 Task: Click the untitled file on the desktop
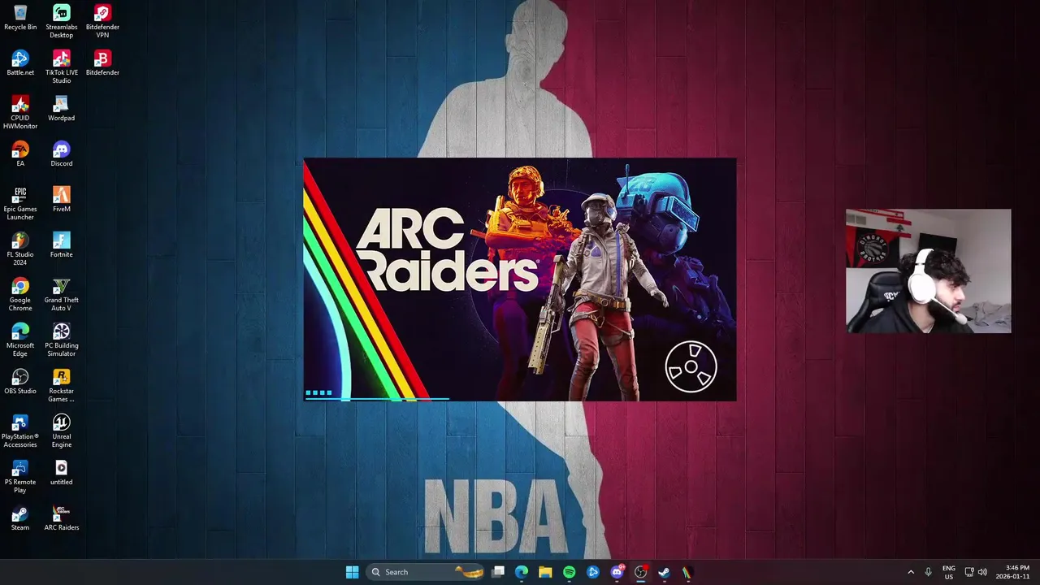[x=61, y=472]
